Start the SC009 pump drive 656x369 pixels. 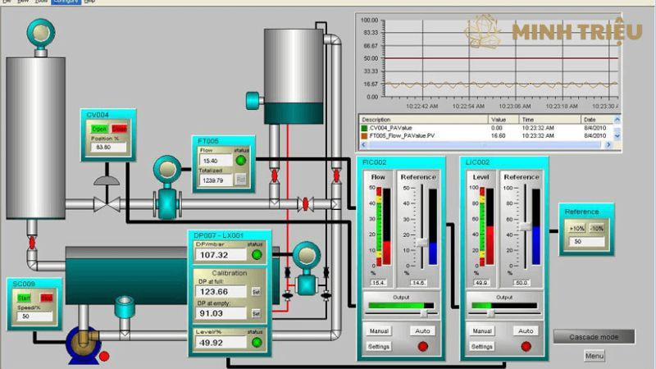(x=24, y=297)
